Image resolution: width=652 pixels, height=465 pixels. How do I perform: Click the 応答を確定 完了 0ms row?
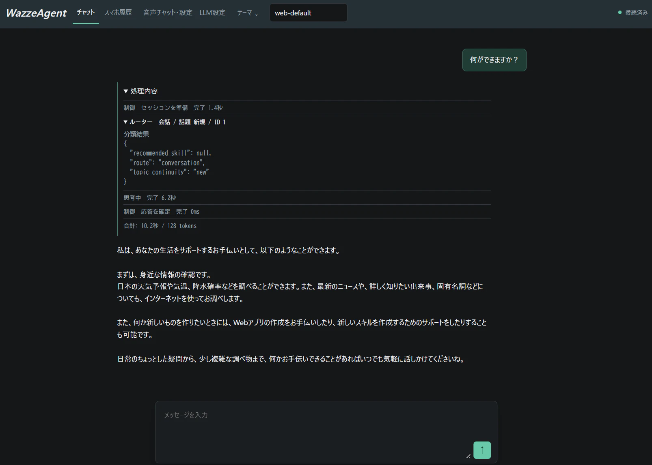coord(307,212)
